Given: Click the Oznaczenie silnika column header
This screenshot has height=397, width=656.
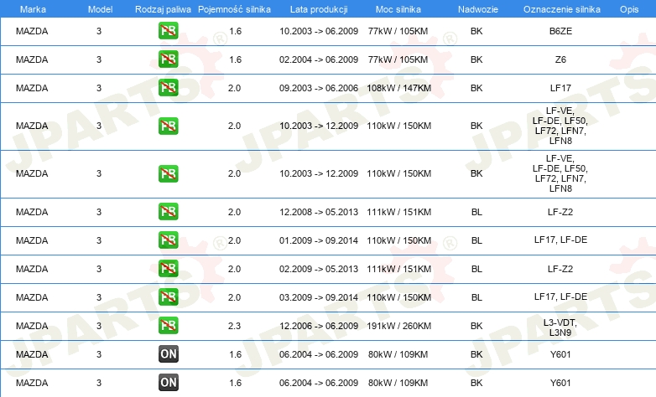Looking at the screenshot, I should click(x=561, y=9).
